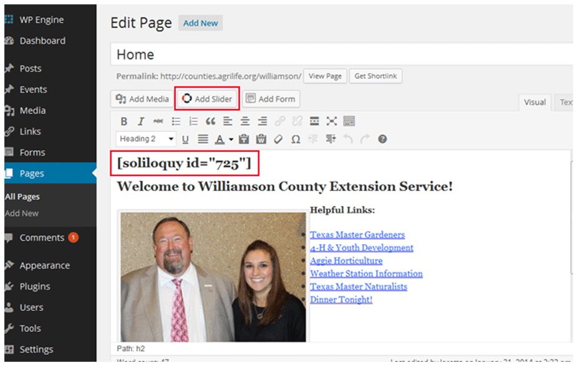Click the page title field Home
The height and width of the screenshot is (373, 580).
click(342, 55)
